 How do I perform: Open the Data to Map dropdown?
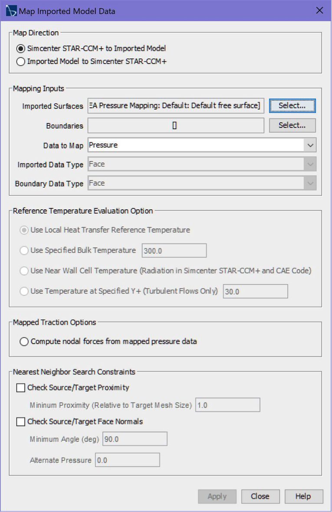202,145
